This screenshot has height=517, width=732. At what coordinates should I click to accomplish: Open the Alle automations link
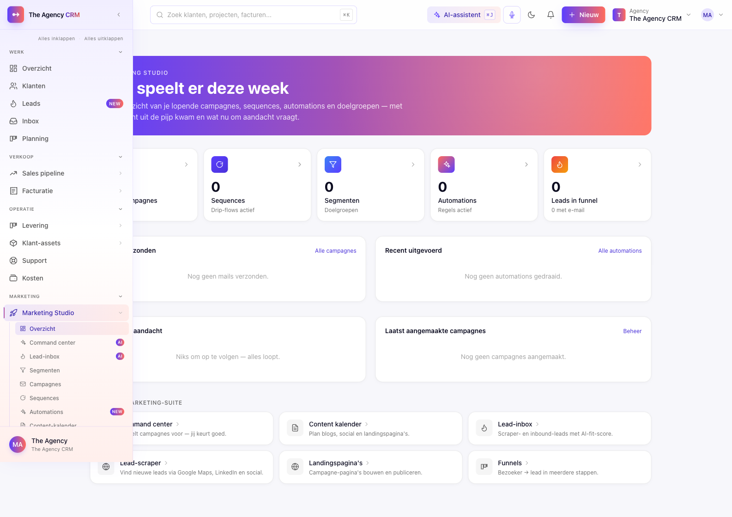click(620, 251)
